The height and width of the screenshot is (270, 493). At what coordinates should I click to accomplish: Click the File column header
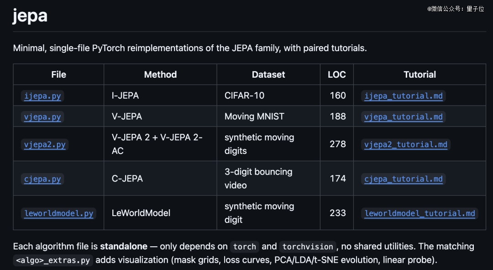click(x=59, y=74)
